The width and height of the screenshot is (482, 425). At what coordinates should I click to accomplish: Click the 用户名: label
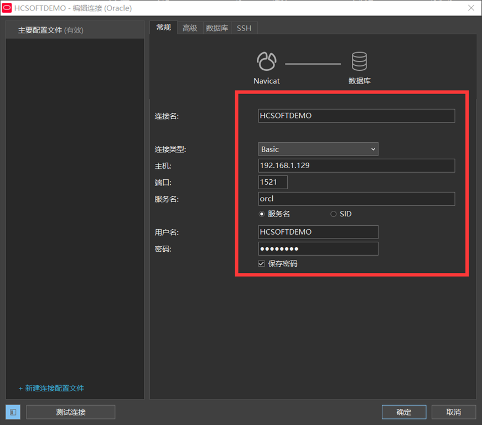click(167, 232)
